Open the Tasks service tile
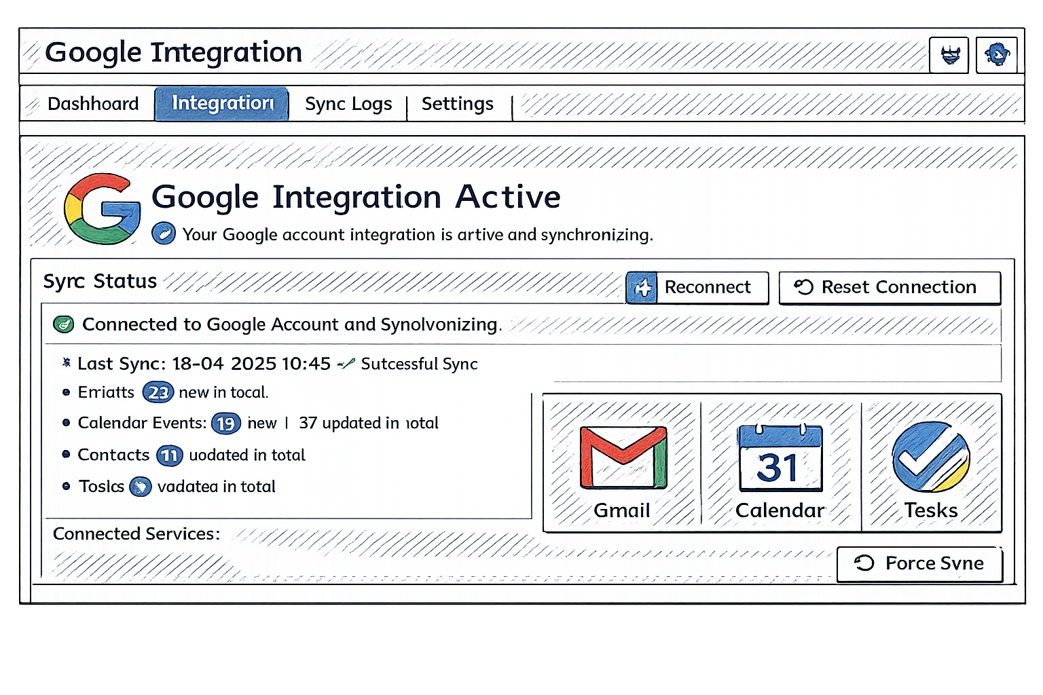1043x695 pixels. click(x=931, y=463)
